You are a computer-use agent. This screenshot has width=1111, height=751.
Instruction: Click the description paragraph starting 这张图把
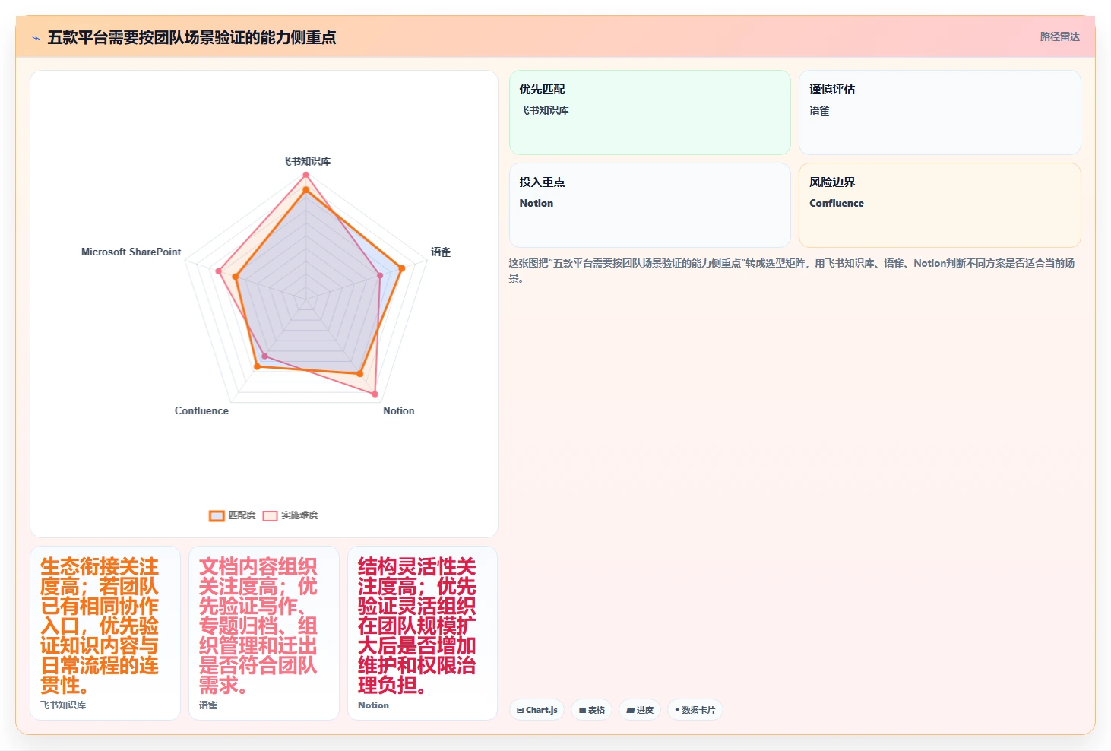coord(792,271)
